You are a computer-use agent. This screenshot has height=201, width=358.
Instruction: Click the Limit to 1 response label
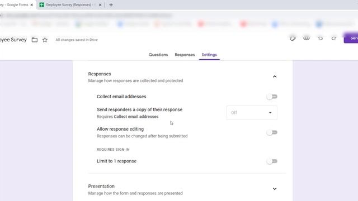tap(116, 161)
